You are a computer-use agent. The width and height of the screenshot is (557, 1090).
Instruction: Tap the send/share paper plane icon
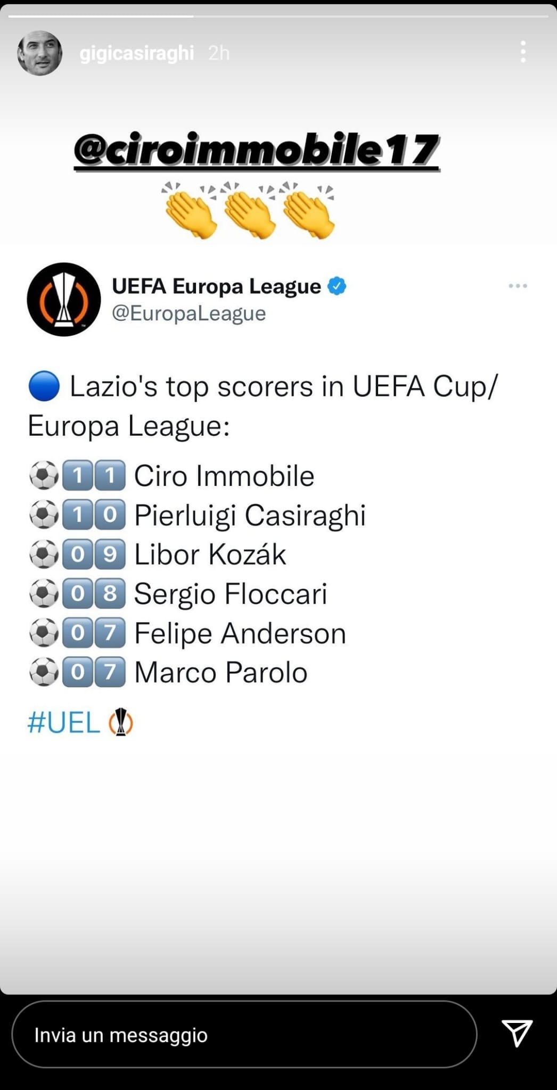coord(517,1033)
